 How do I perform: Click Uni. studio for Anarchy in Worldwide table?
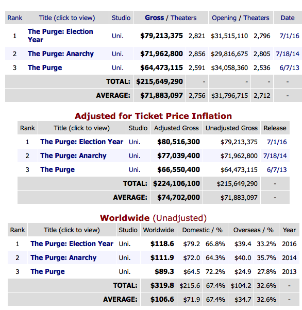[125, 258]
